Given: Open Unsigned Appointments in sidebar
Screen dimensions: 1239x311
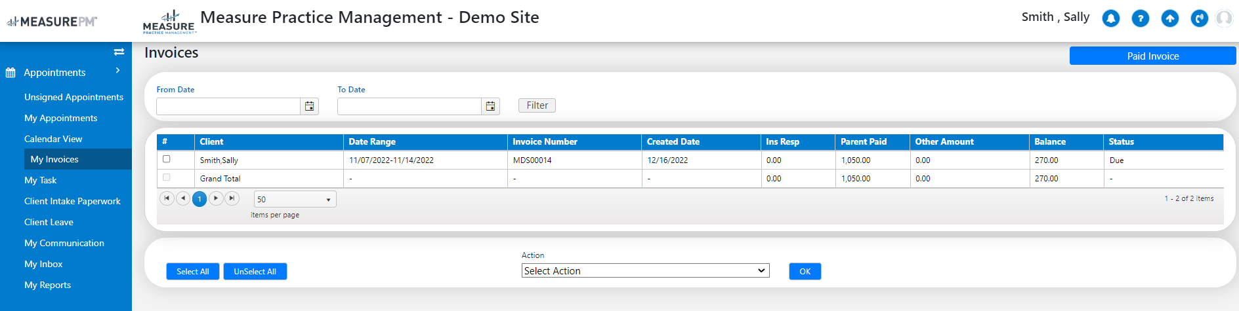Looking at the screenshot, I should coord(73,97).
